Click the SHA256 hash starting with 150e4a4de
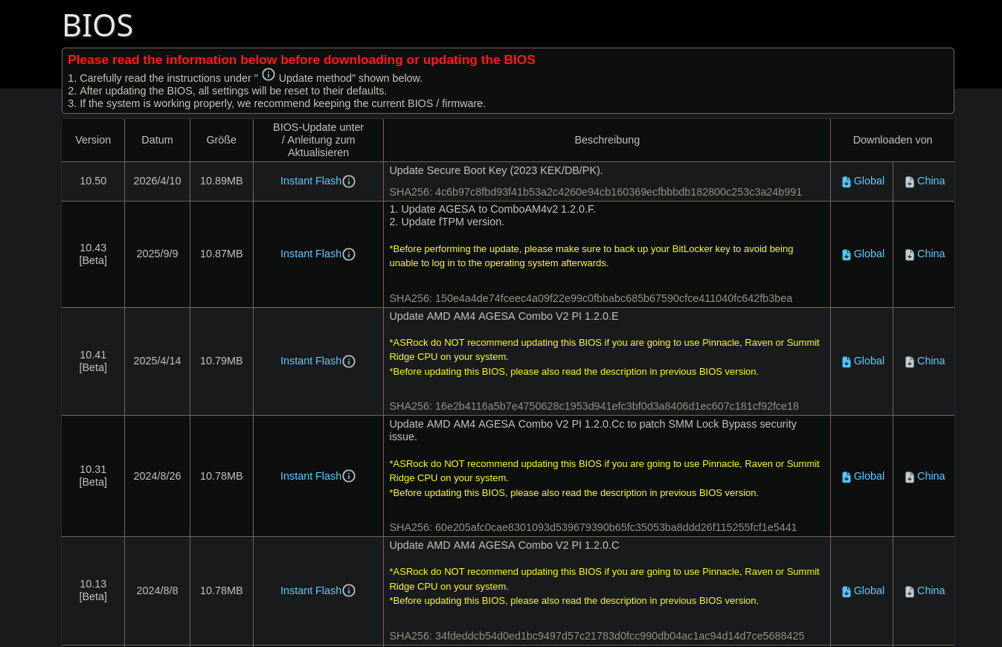Viewport: 1002px width, 647px height. point(591,298)
